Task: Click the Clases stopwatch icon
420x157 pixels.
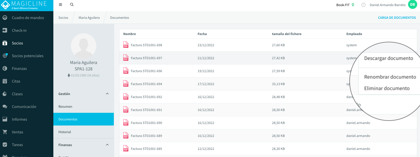Action: click(x=5, y=94)
